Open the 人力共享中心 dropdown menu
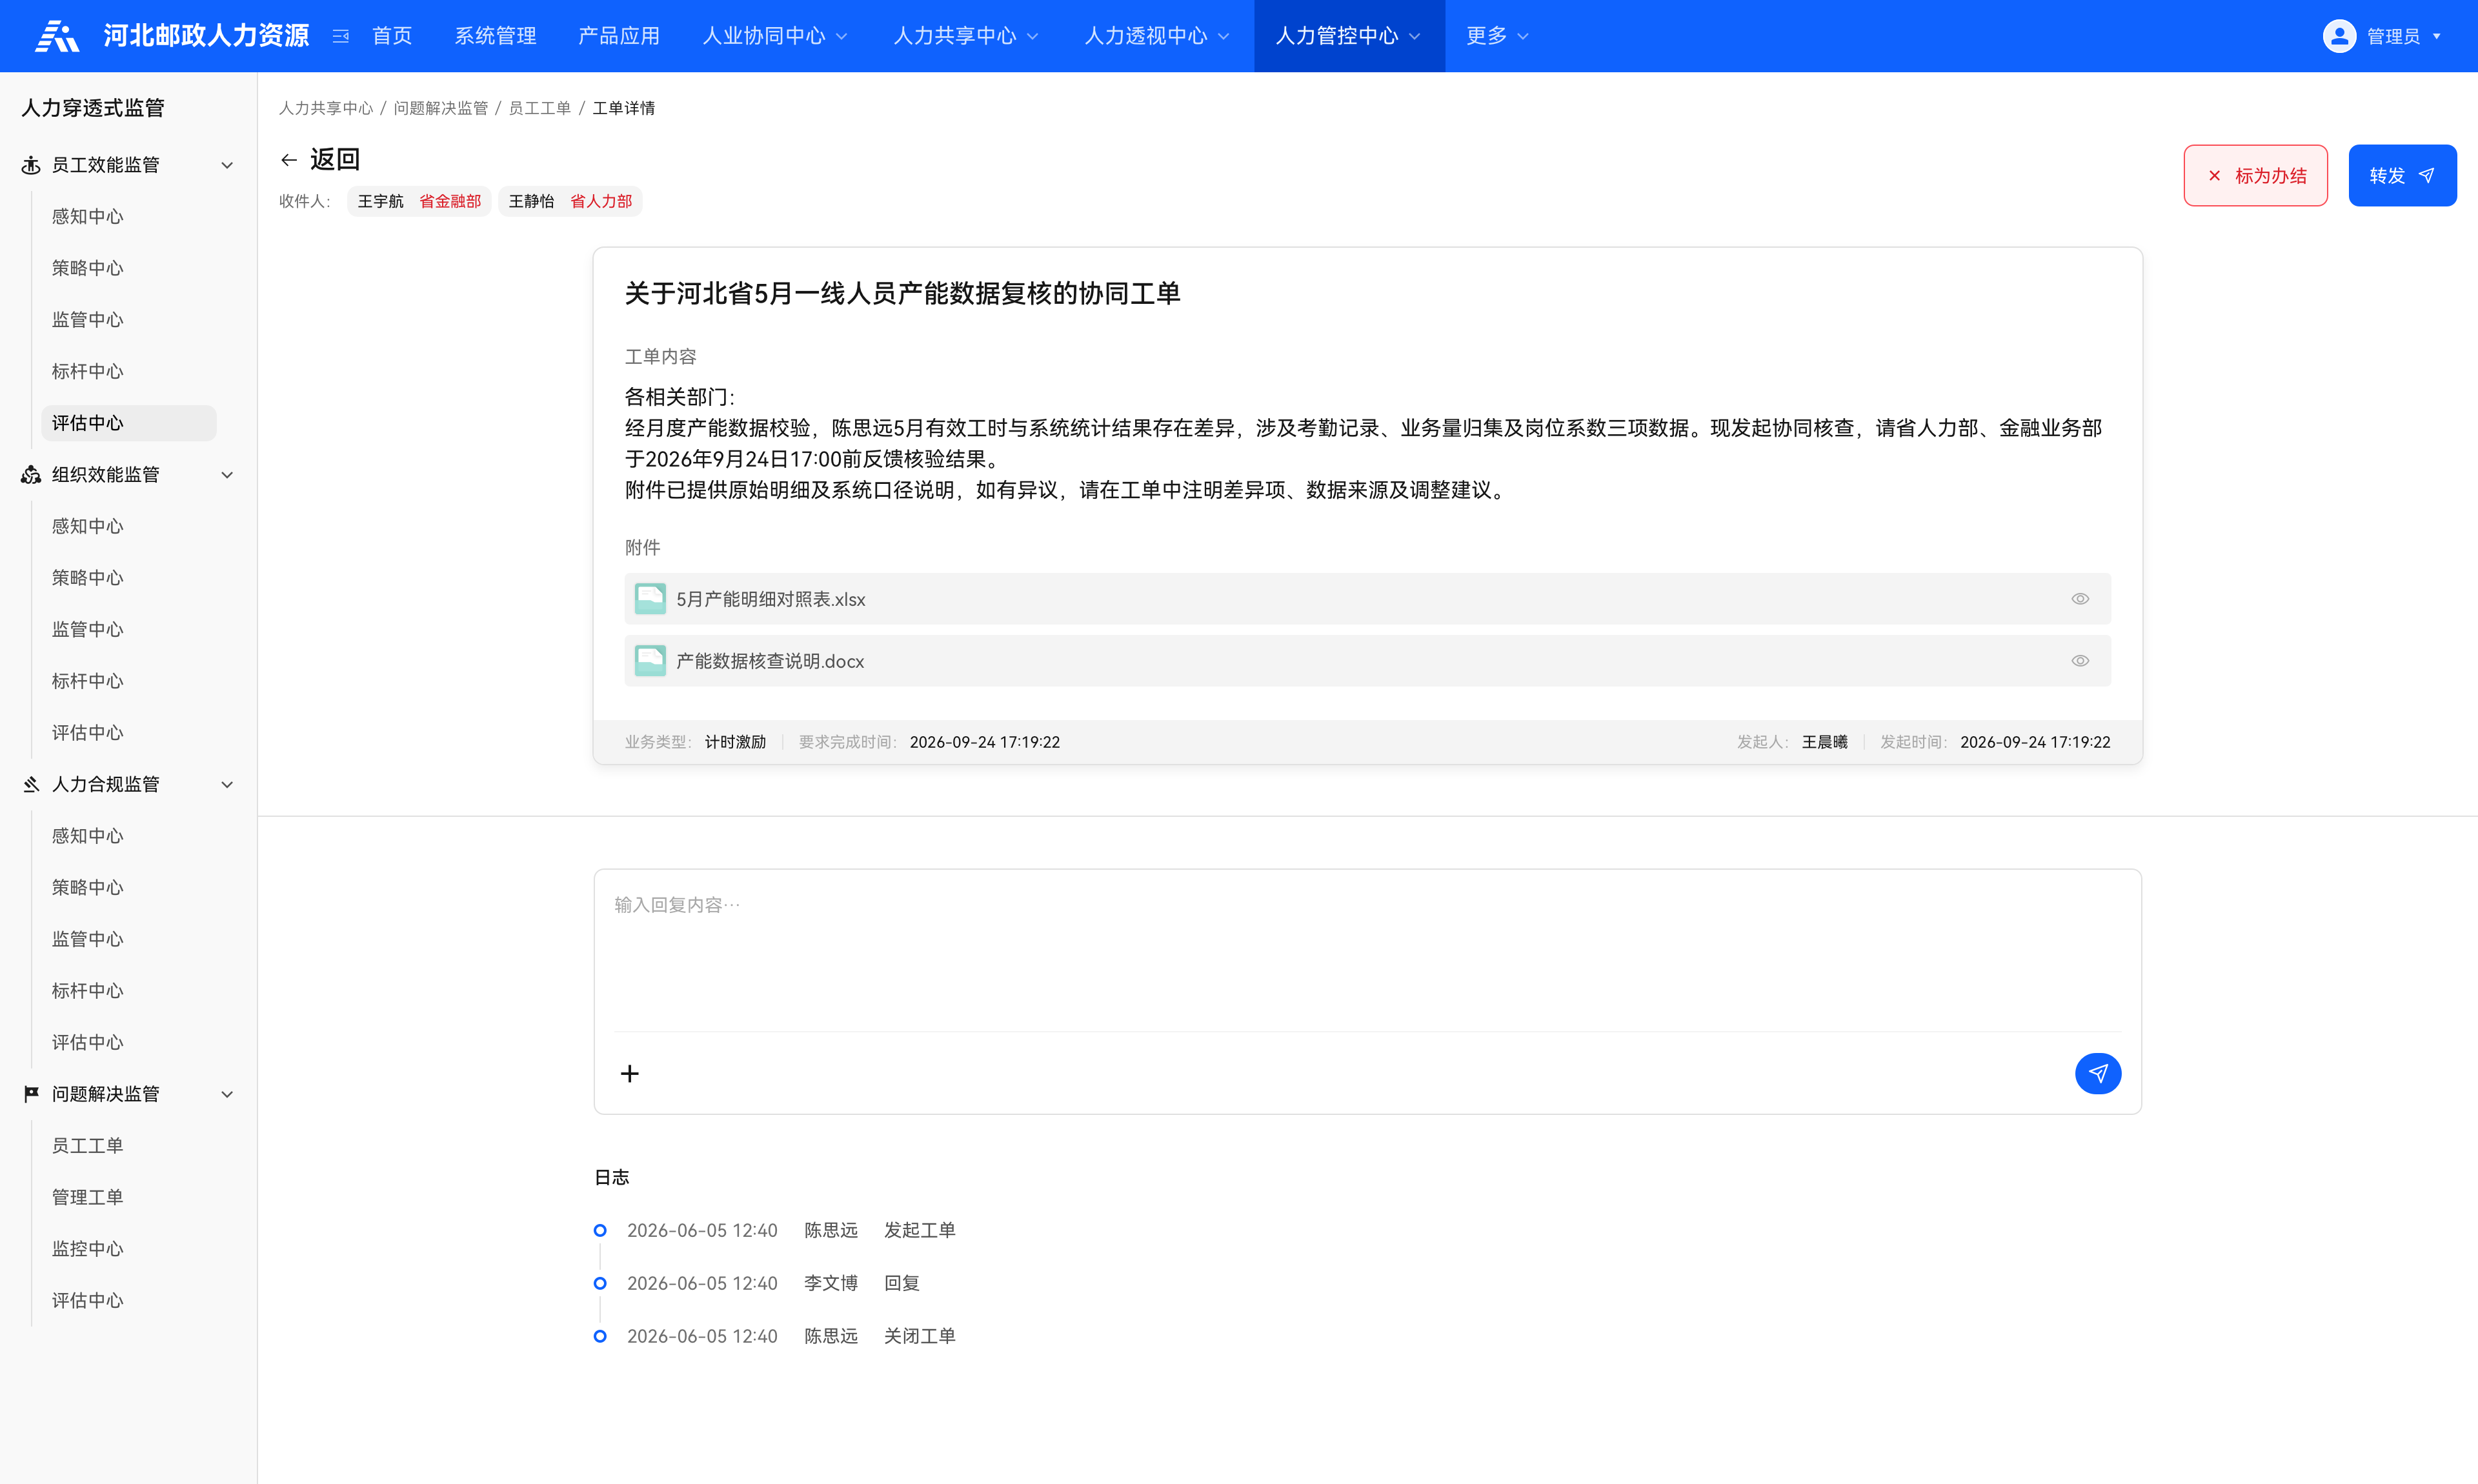The height and width of the screenshot is (1484, 2478). (x=966, y=36)
